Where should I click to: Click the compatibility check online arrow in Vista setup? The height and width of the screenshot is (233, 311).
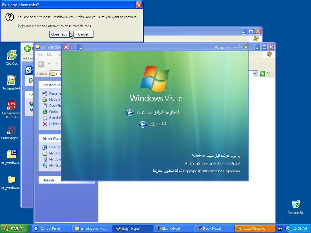130,113
